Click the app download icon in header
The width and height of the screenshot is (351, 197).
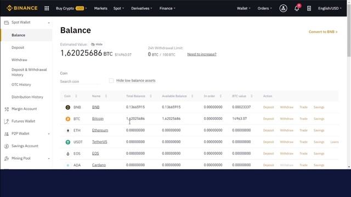pyautogui.click(x=309, y=8)
